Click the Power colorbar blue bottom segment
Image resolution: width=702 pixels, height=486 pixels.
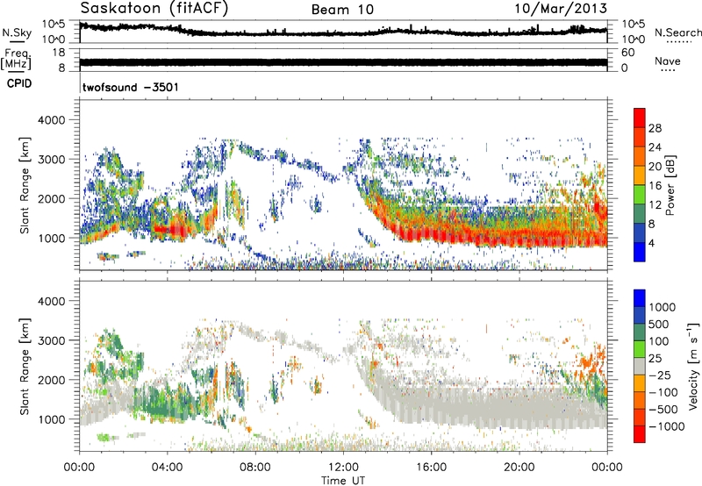pyautogui.click(x=640, y=252)
